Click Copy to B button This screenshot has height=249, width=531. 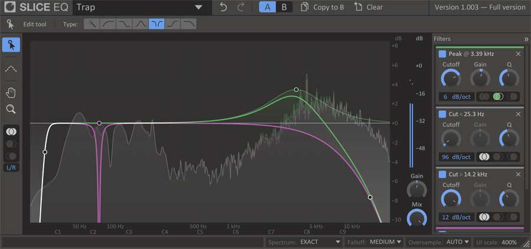tap(322, 7)
